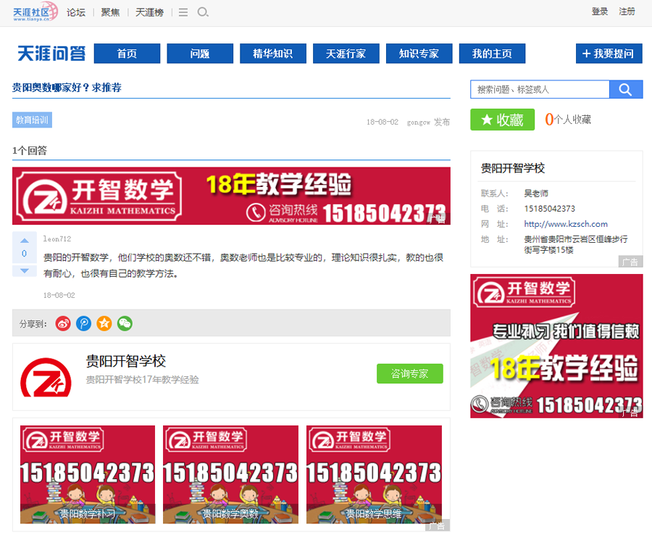Open poster gongcw's profile
The image size is (652, 540).
pyautogui.click(x=418, y=122)
